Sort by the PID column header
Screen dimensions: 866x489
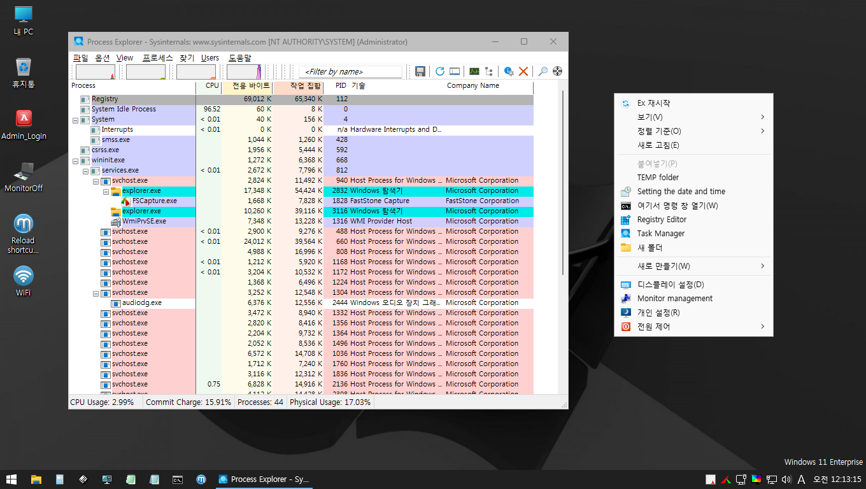click(x=336, y=86)
